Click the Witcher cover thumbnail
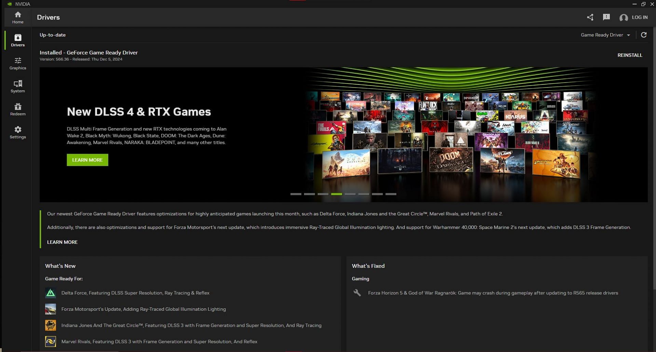This screenshot has width=656, height=352. tap(400, 160)
